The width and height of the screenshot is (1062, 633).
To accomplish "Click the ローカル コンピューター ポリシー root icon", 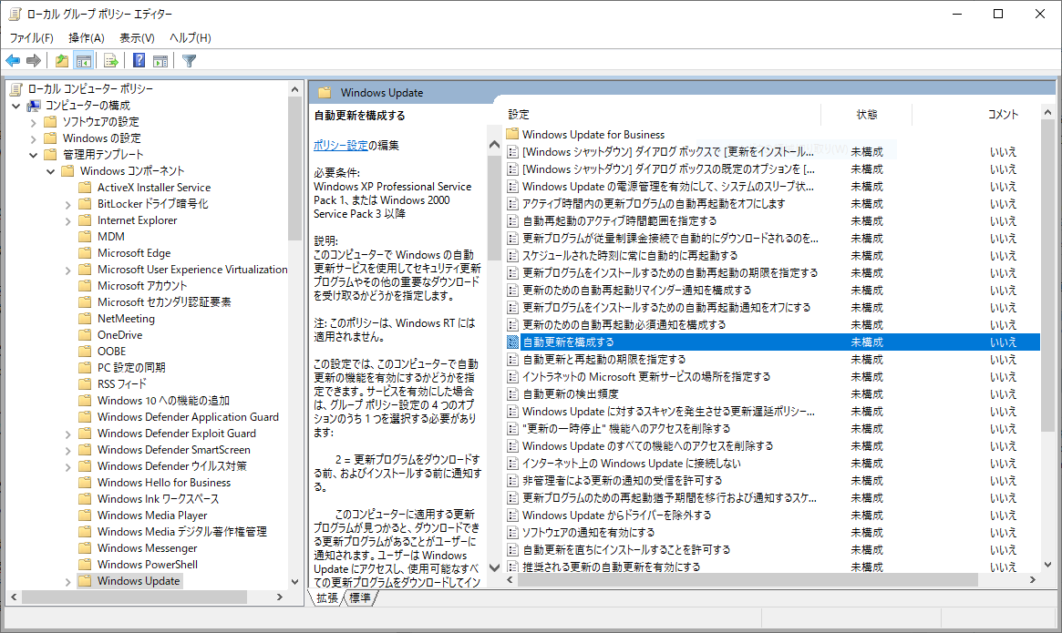I will coord(16,88).
